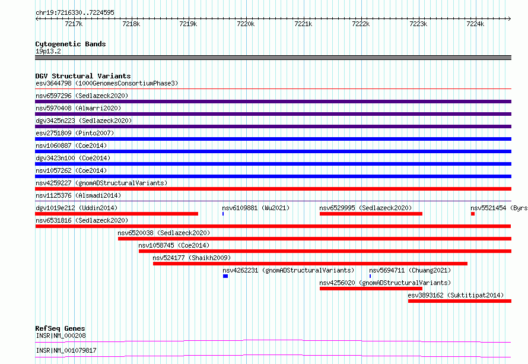Open the Cytogenetic Bands track heading
Screen dimensions: 528x364
[x=71, y=44]
